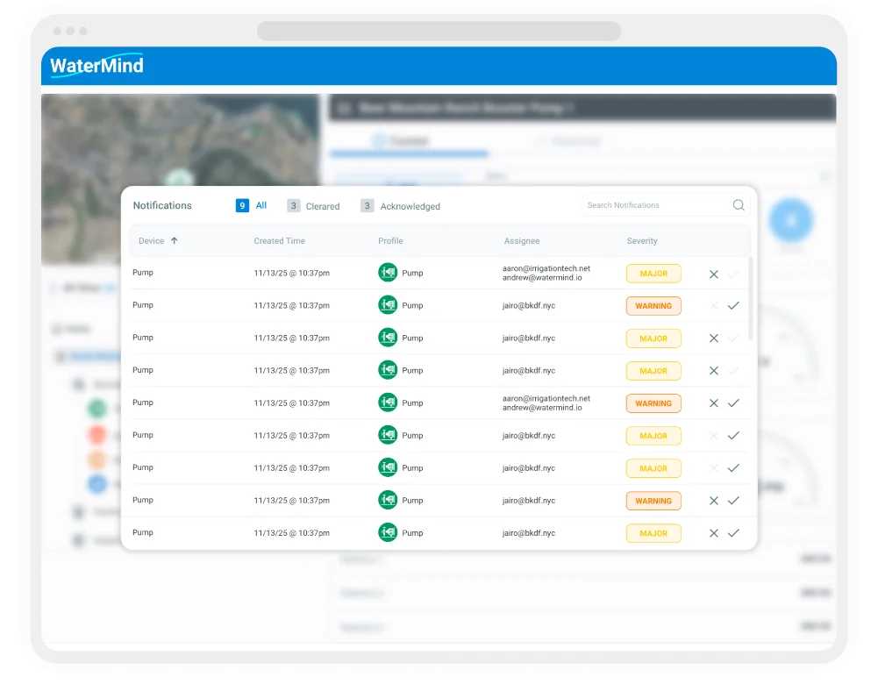The height and width of the screenshot is (684, 878).
Task: Open pump profile icon in aaron WARNING row
Action: 388,403
